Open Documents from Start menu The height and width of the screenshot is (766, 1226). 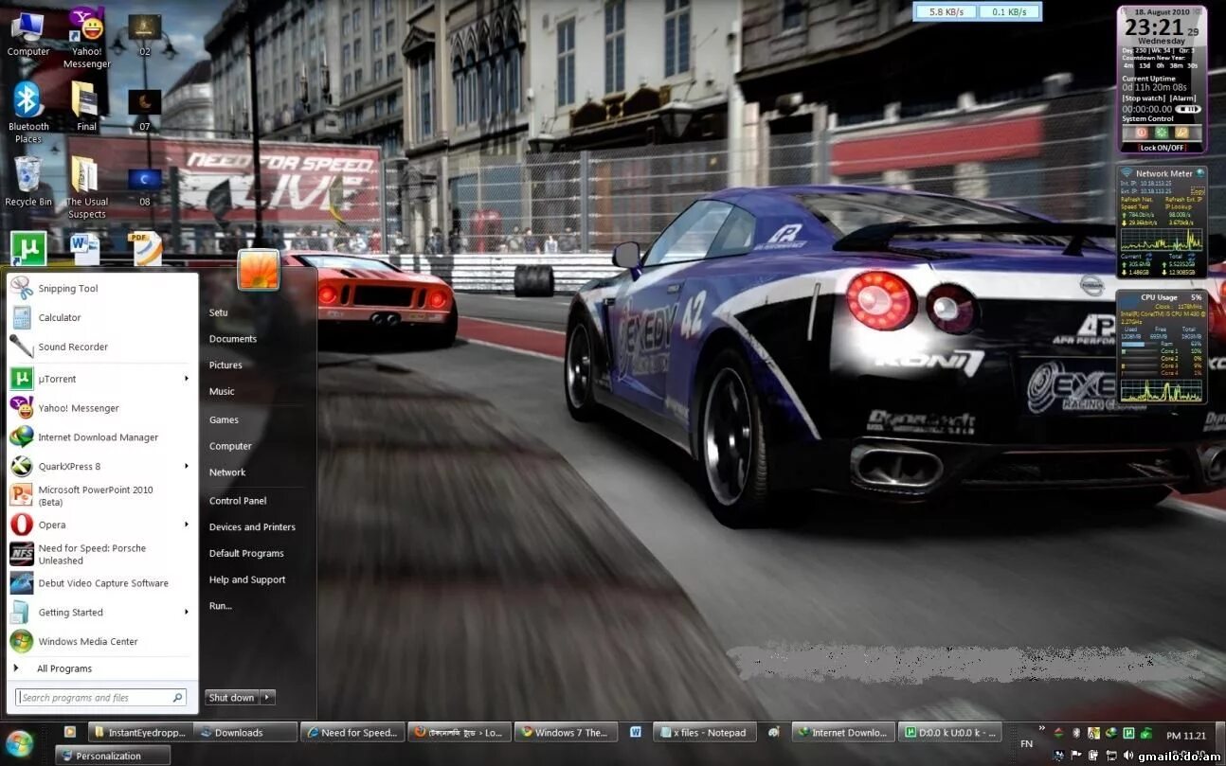pyautogui.click(x=233, y=339)
